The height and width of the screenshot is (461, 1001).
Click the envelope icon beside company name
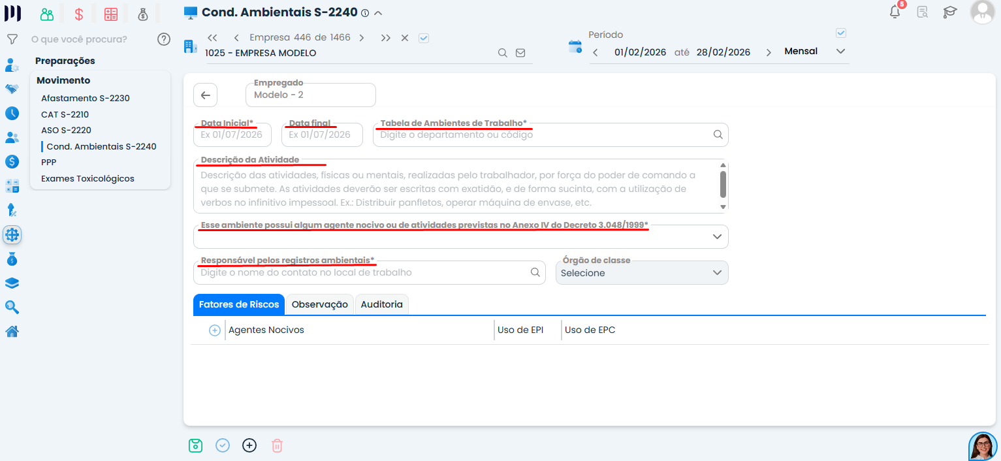pos(520,53)
